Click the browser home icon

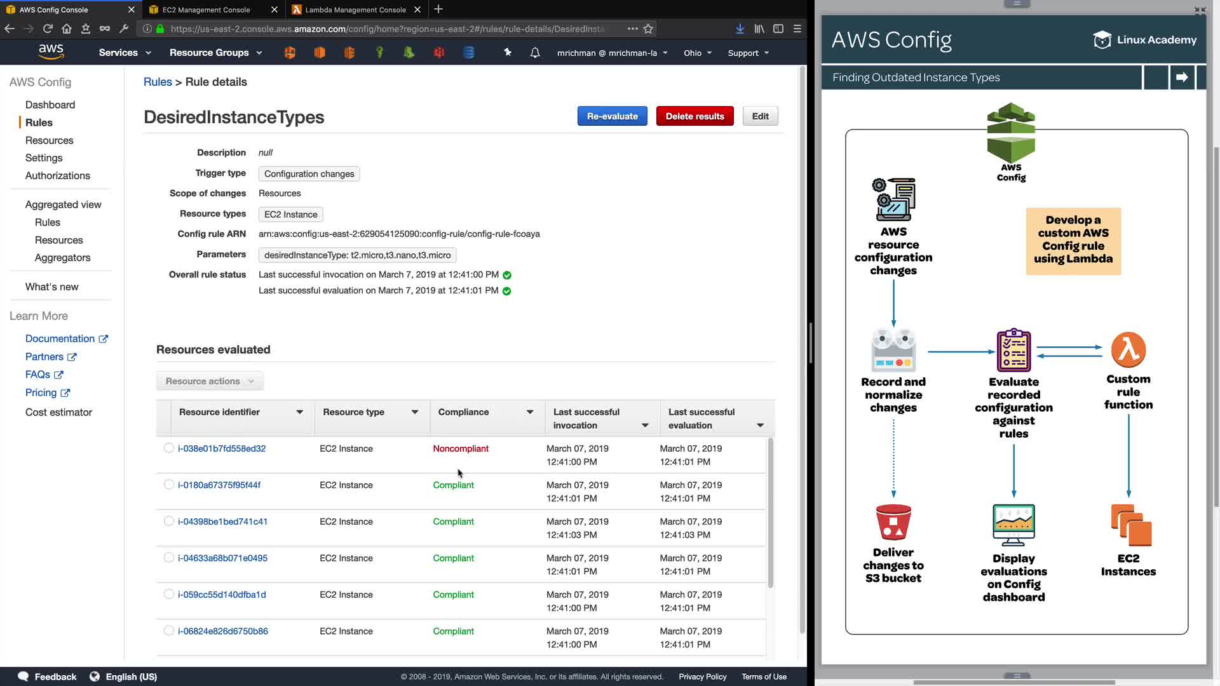point(67,29)
